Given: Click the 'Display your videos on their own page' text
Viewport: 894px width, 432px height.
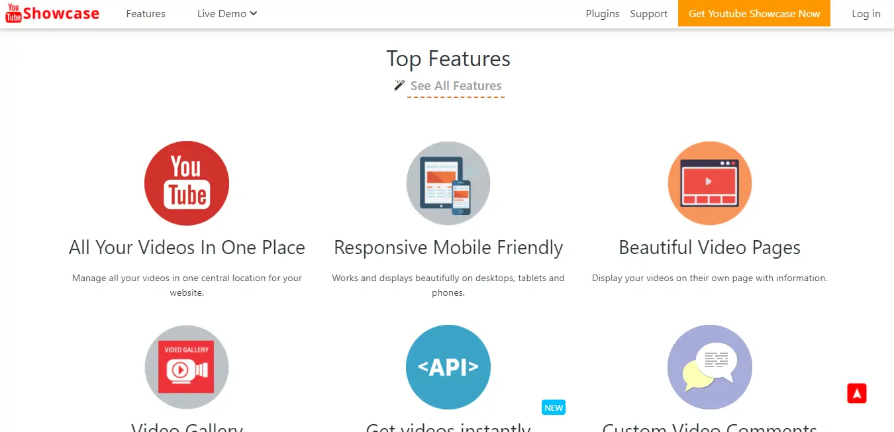Looking at the screenshot, I should click(x=710, y=279).
